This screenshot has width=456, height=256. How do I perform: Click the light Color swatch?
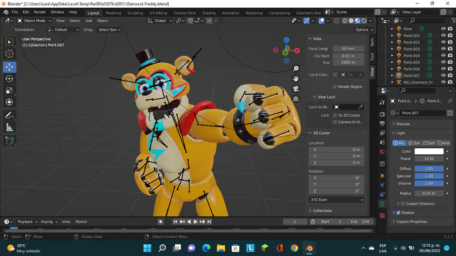coord(429,151)
